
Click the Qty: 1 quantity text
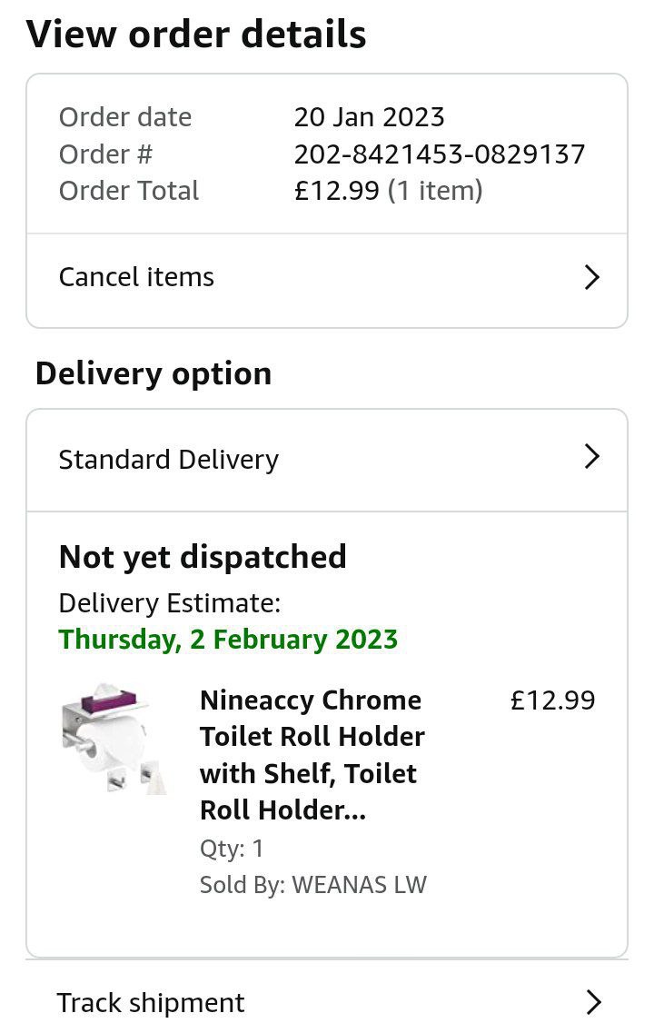pyautogui.click(x=232, y=849)
